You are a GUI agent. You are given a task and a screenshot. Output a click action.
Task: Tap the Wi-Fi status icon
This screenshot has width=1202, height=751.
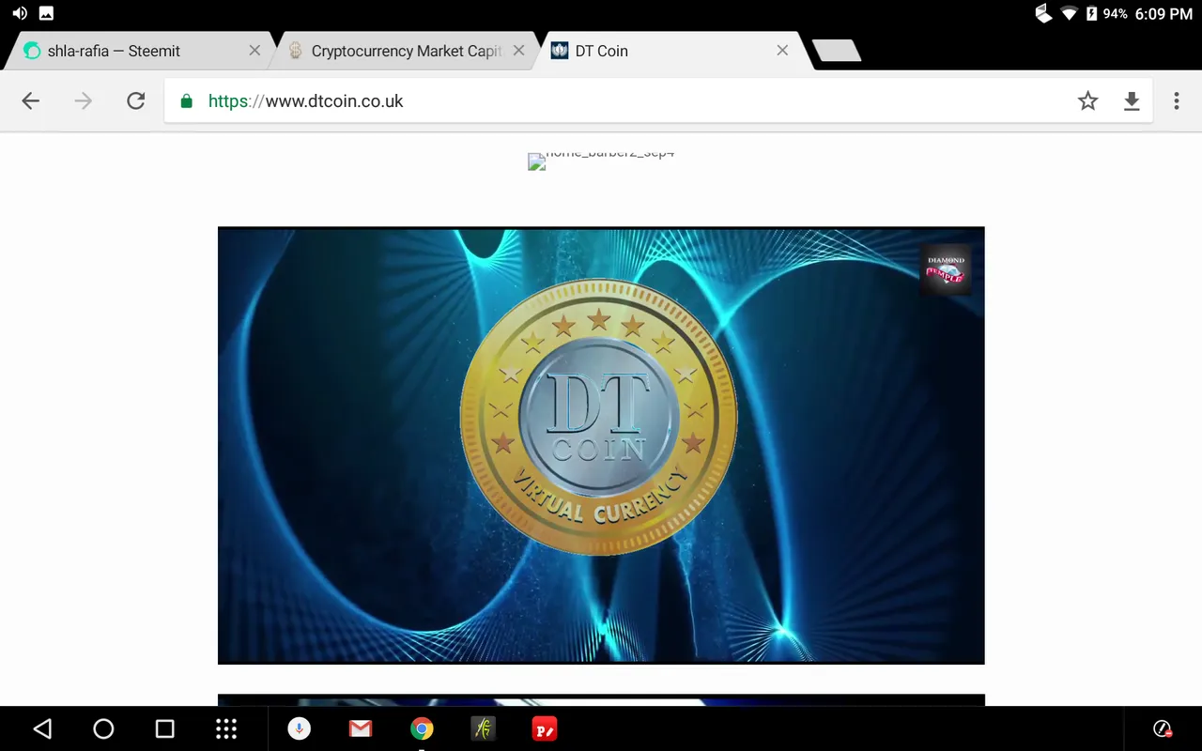click(1069, 13)
